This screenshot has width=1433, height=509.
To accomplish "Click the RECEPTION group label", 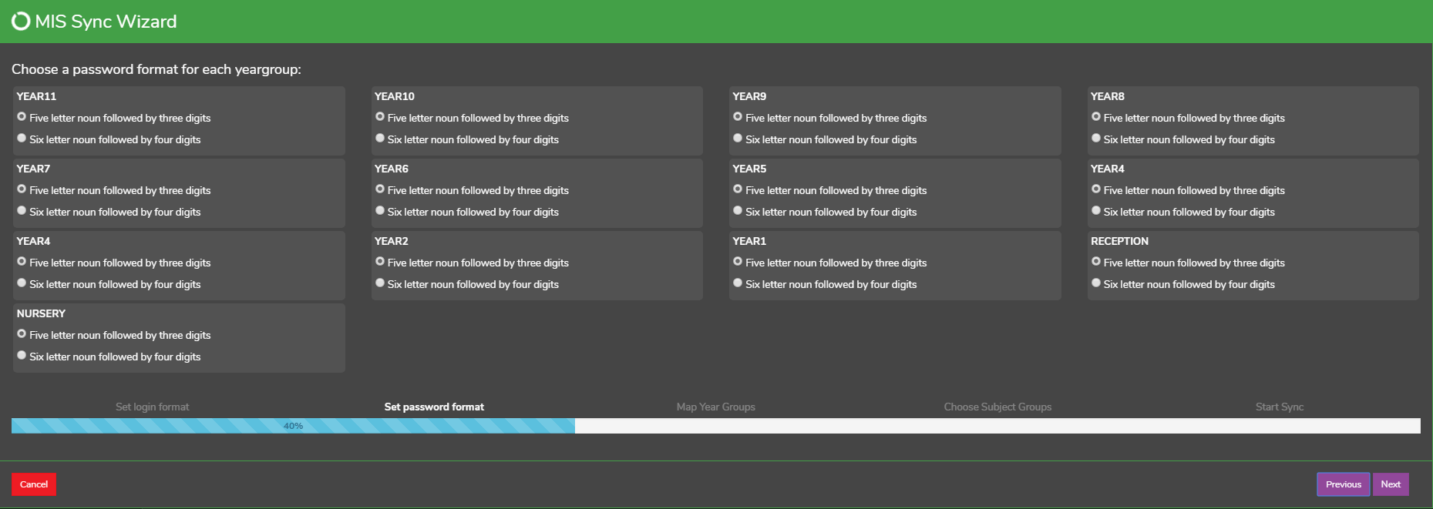I will [1119, 241].
